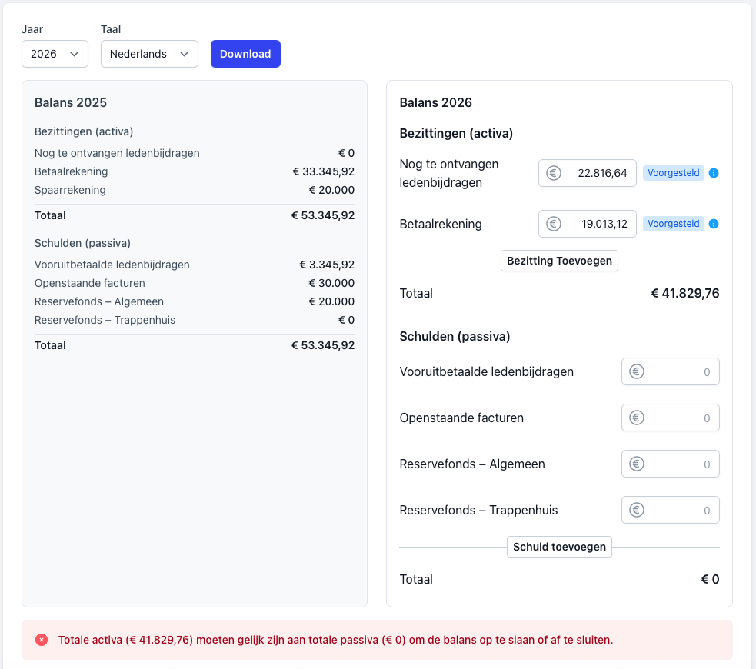Viewport: 756px width, 669px height.
Task: Select the Openstaande facturen amount input
Action: pos(677,418)
